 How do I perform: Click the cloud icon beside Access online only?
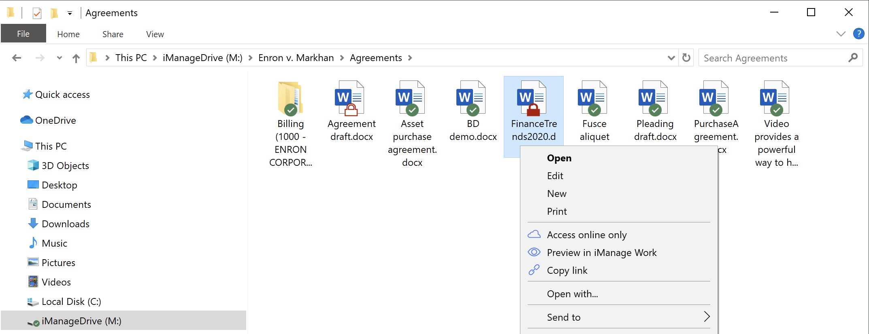(534, 235)
